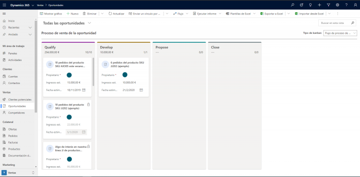Refresh the view with Actualizar
The height and width of the screenshot is (177, 360).
116,14
